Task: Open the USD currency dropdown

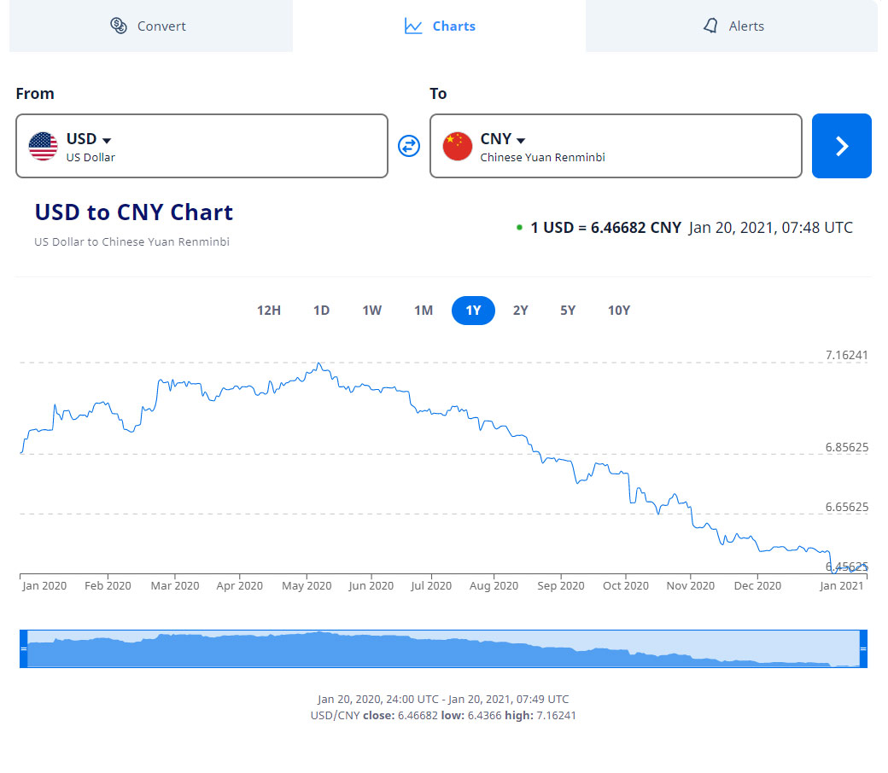Action: [89, 140]
